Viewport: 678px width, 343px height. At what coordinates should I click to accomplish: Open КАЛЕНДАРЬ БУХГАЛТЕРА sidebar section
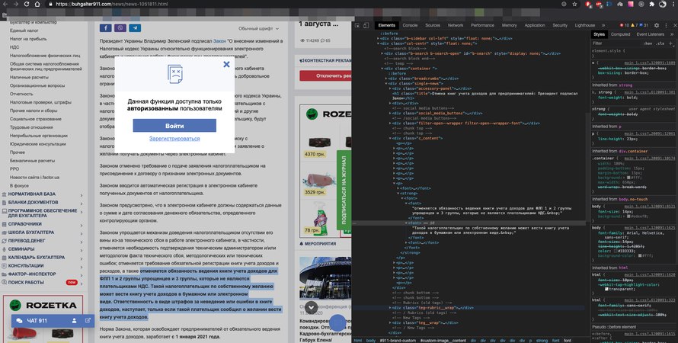[37, 258]
